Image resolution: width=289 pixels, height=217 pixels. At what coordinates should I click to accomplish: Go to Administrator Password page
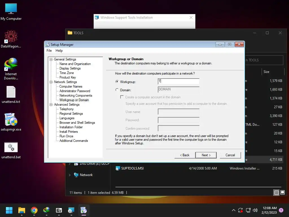[75, 91]
